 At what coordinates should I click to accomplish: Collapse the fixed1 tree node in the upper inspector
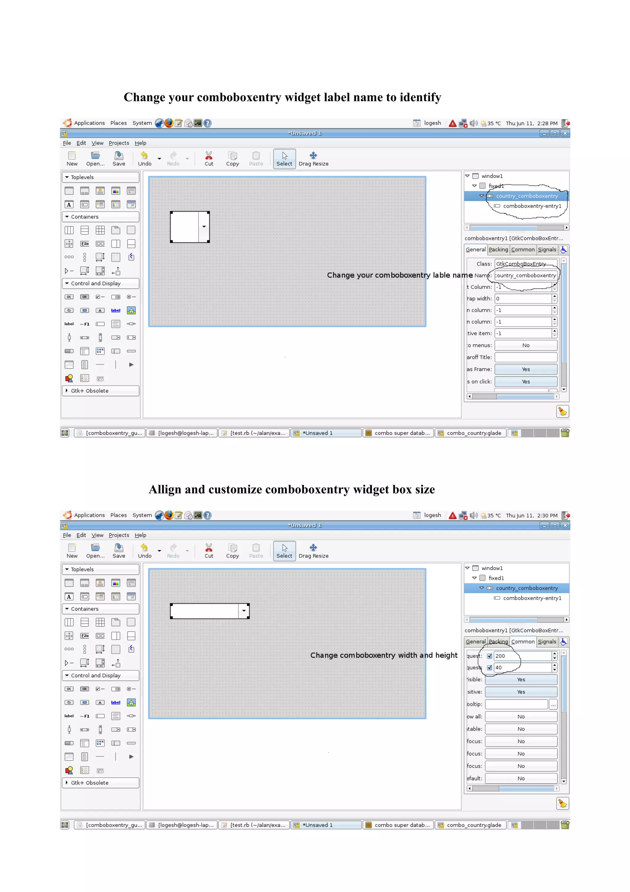[x=474, y=186]
